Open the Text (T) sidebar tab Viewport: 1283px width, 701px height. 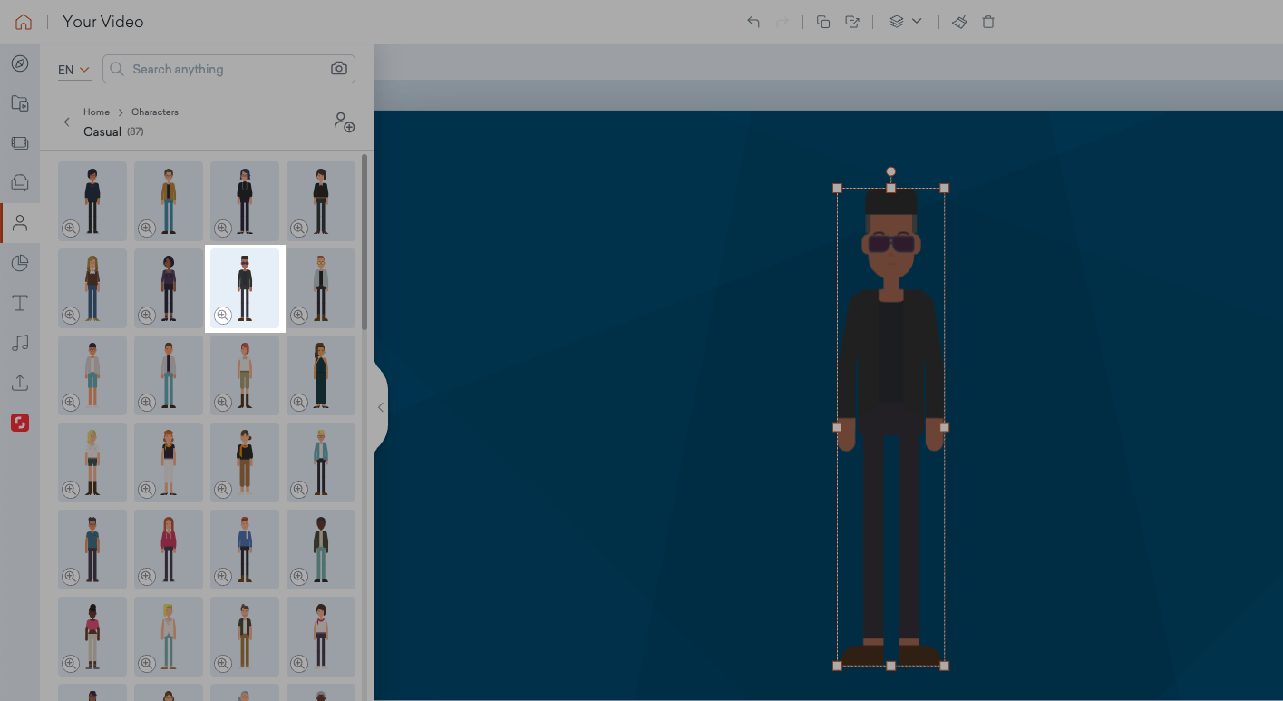pos(20,303)
